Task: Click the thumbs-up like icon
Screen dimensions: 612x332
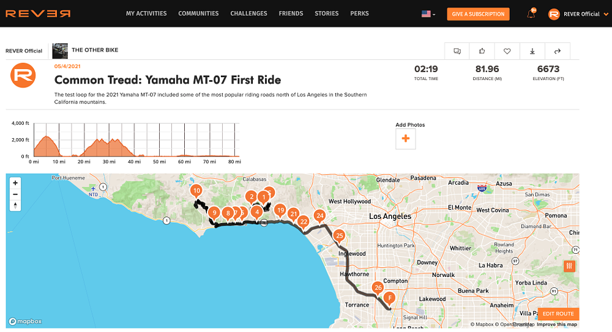Action: [x=482, y=51]
